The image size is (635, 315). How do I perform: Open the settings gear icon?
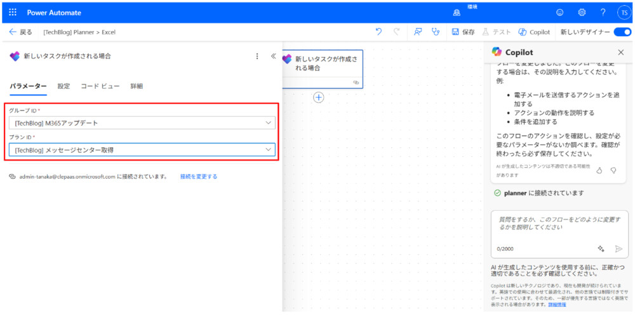(x=582, y=13)
